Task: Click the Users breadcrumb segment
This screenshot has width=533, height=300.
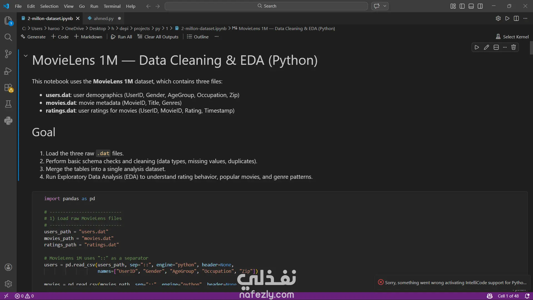Action: tap(37, 28)
